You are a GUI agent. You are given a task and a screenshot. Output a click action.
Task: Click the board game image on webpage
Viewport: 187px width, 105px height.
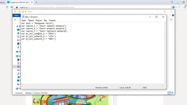point(70,100)
